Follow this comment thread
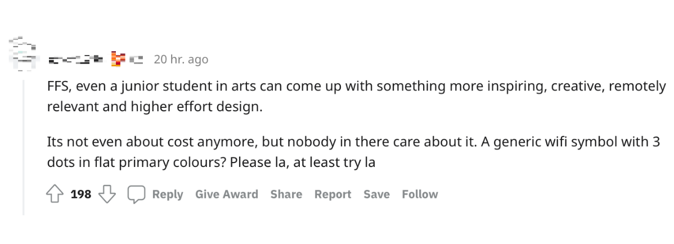Image resolution: width=674 pixels, height=244 pixels. pos(420,194)
